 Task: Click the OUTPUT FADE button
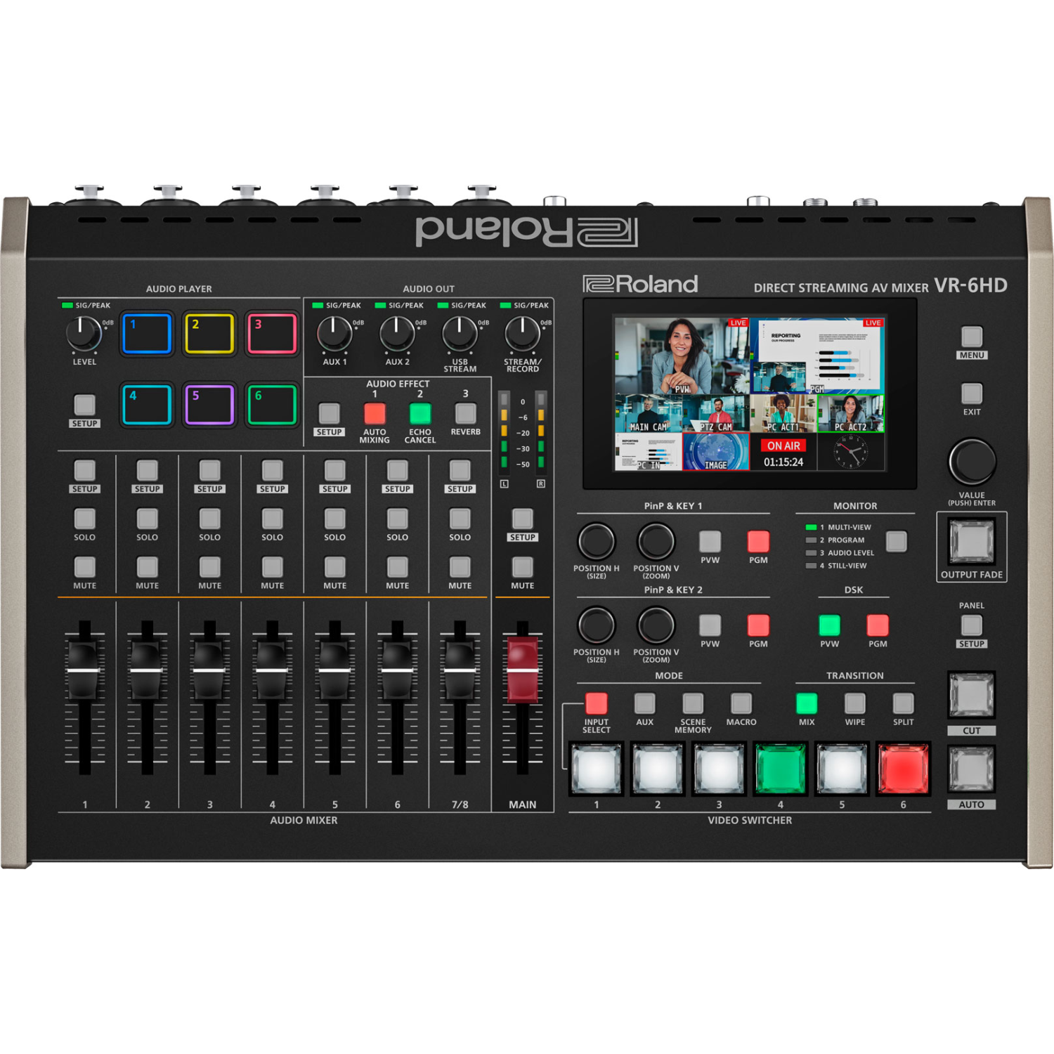coord(972,542)
